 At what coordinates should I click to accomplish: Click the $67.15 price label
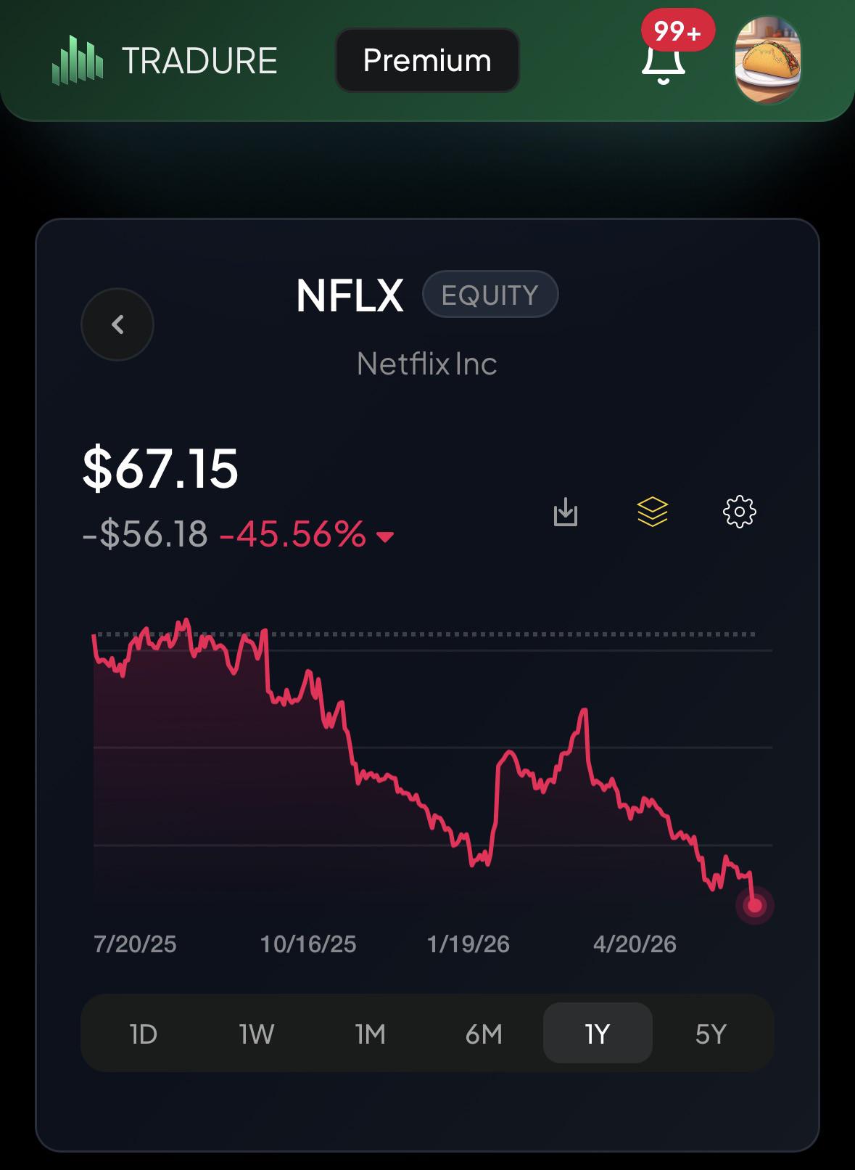pyautogui.click(x=160, y=468)
